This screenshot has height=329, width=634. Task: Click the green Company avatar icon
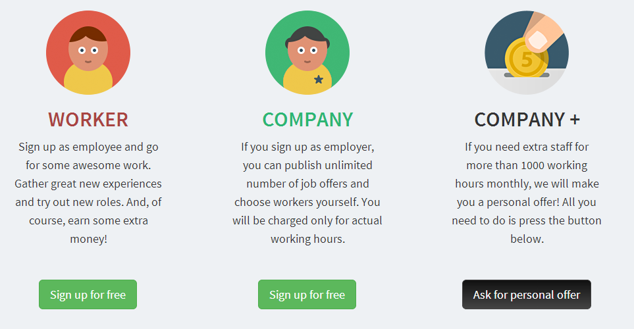[307, 53]
